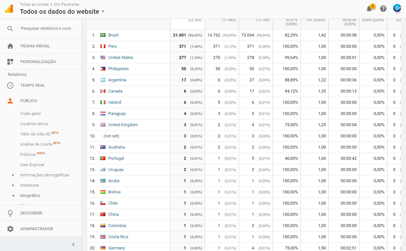This screenshot has width=406, height=251.
Task: Collapse the sidebar with the chevron arrow
Action: (73, 244)
